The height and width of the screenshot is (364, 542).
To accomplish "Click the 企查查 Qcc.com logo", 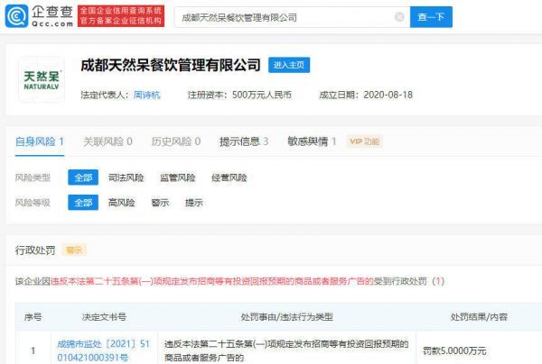I will coord(39,16).
